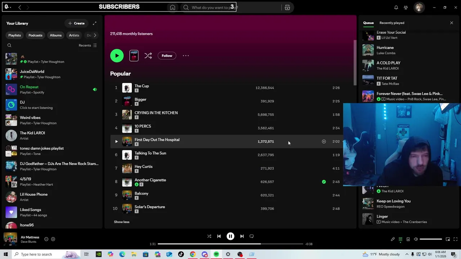Open the DJ item in library
Image resolution: width=461 pixels, height=259 pixels.
pyautogui.click(x=52, y=105)
